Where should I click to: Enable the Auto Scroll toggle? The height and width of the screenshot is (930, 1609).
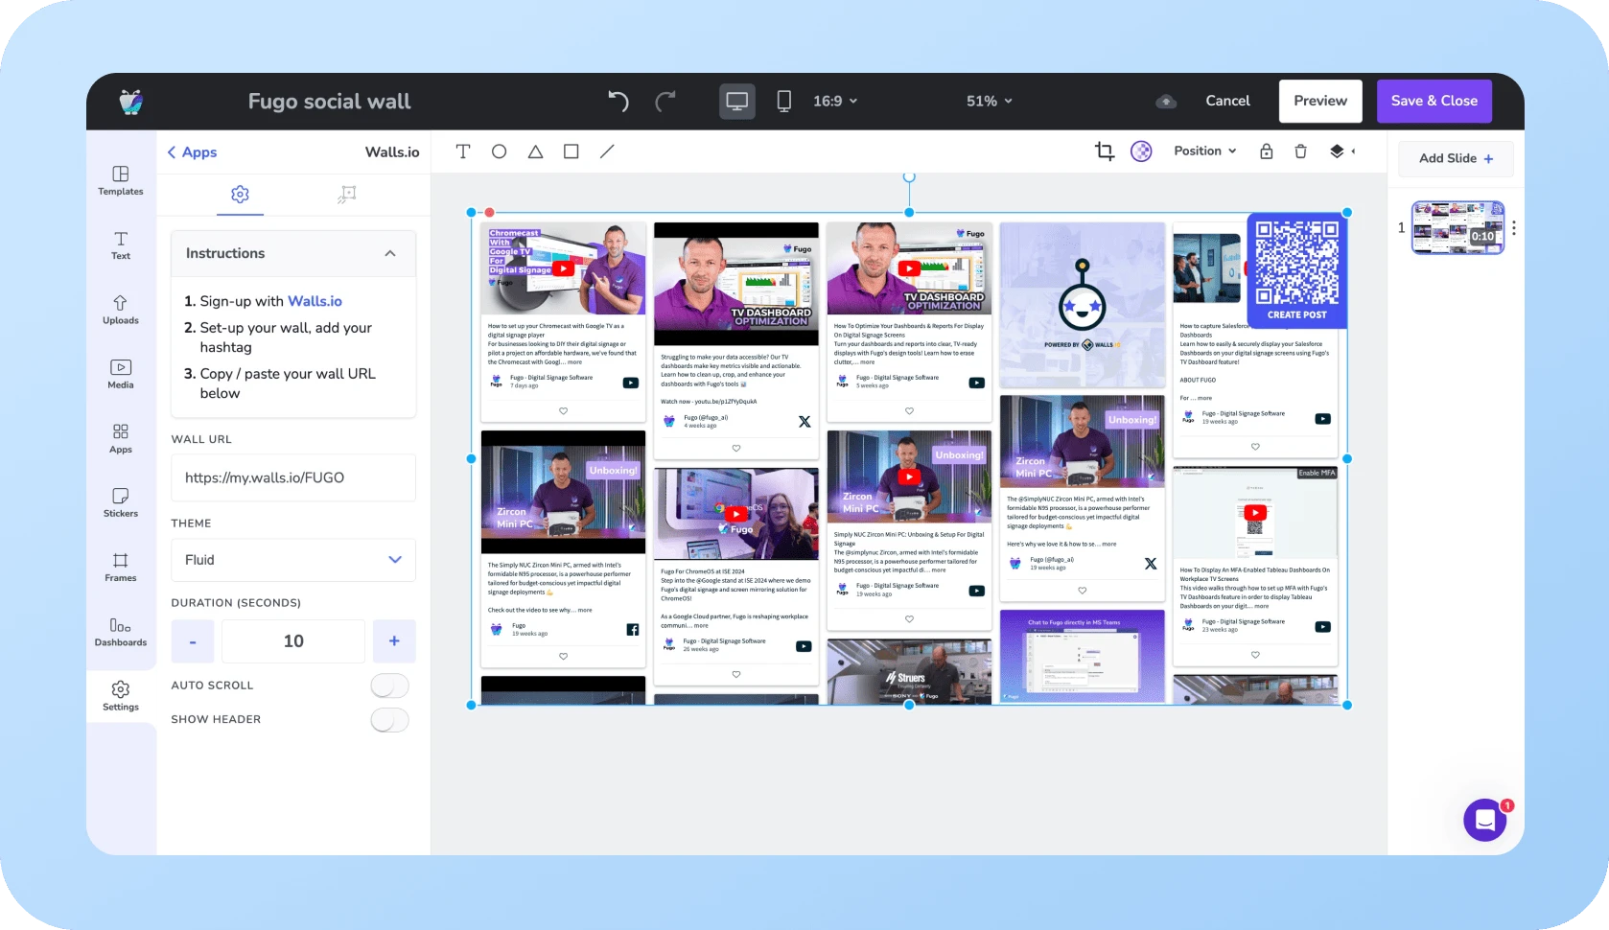pos(389,686)
